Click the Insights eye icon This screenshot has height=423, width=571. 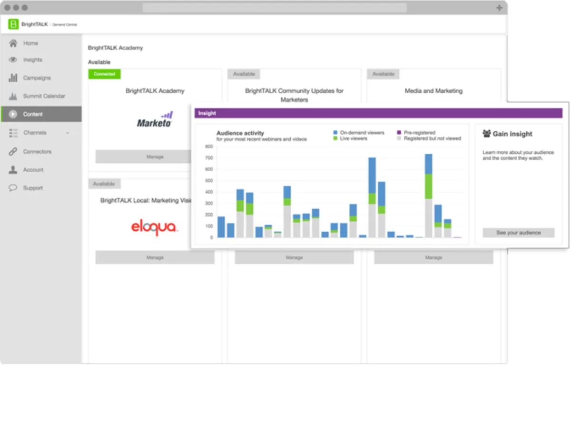(x=13, y=60)
